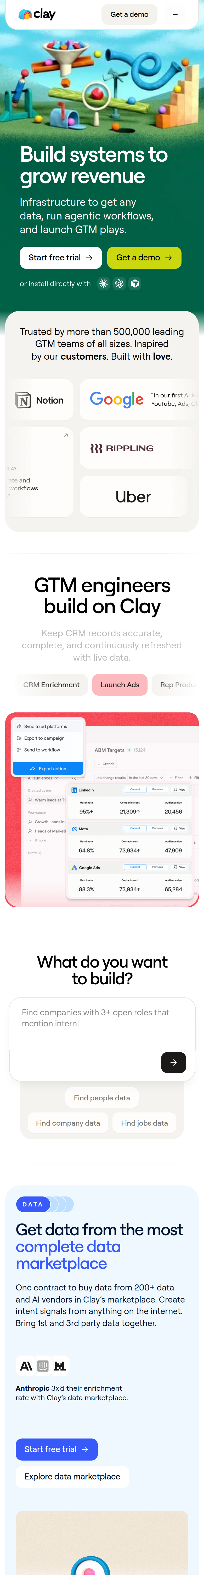Click View in the Google Ads row
The image size is (204, 1575).
pos(180,868)
